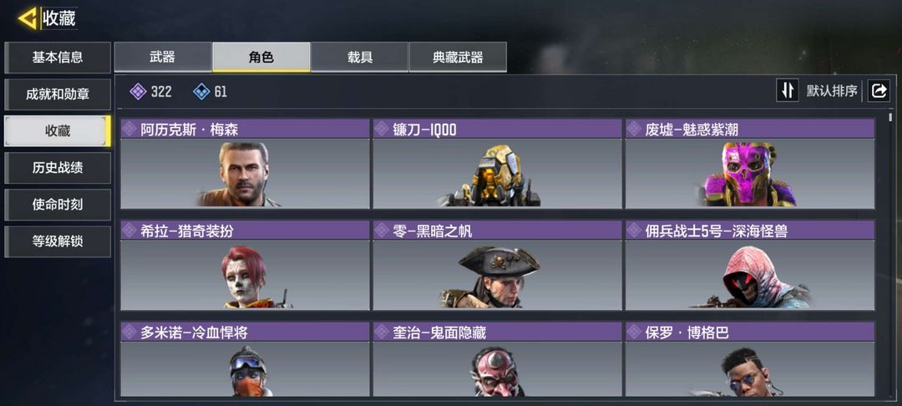Click rarity icon beside 镰刀-IQOO
902x406 pixels.
point(382,129)
